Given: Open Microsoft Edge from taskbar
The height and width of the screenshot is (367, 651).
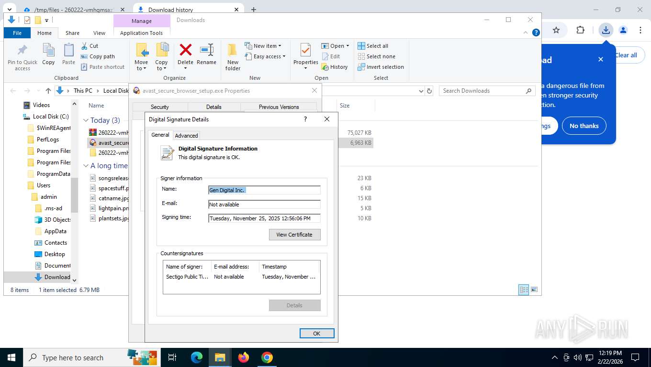Looking at the screenshot, I should [197, 357].
